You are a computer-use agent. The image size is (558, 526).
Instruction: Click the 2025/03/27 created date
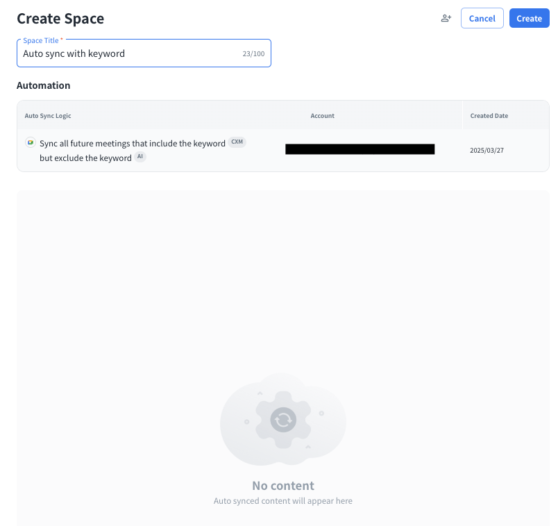pos(487,150)
